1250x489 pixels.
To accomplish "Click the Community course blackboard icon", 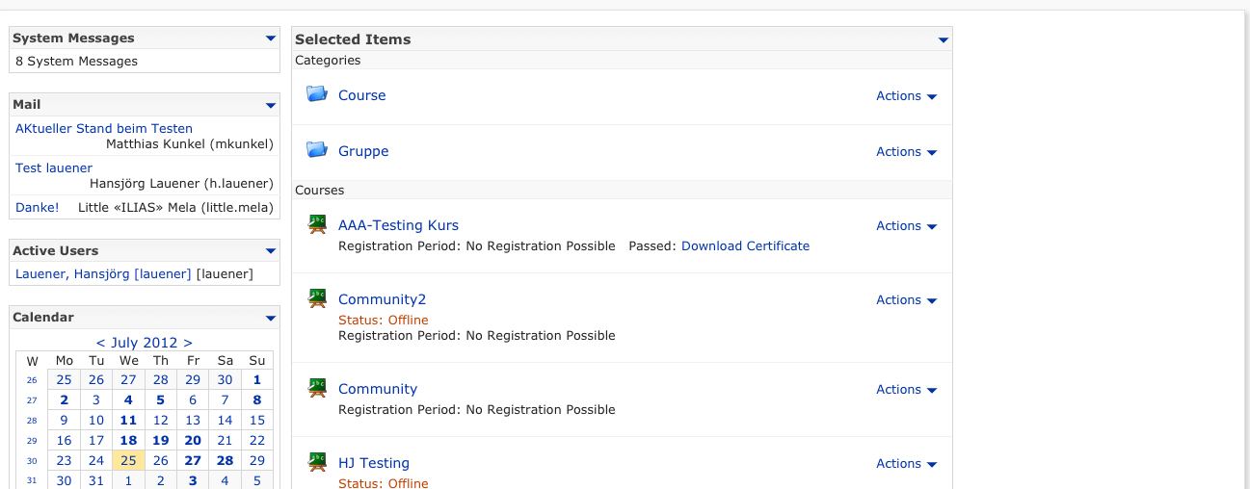I will [x=317, y=388].
